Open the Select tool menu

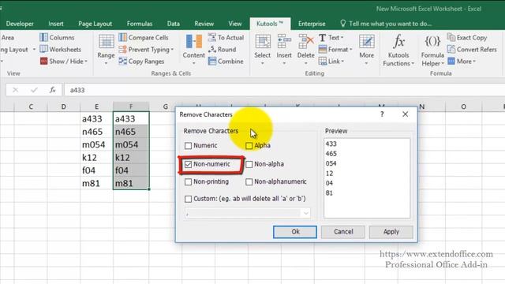click(263, 49)
